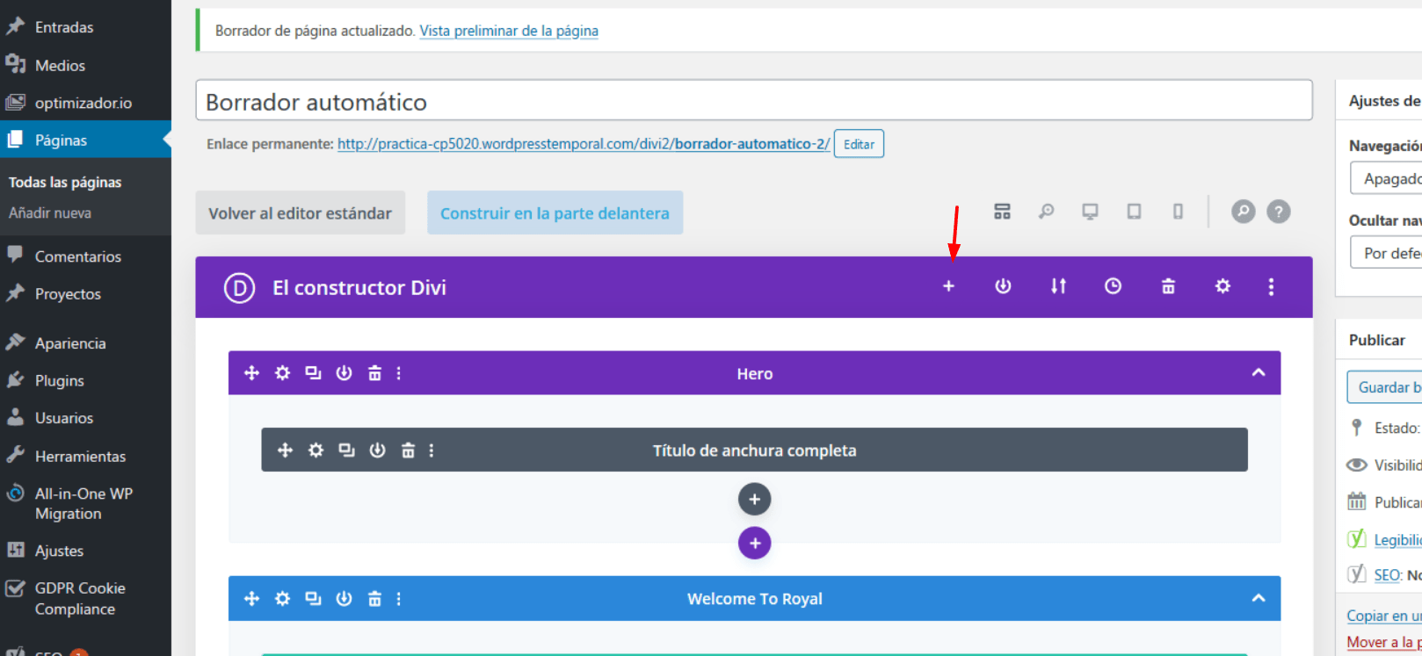This screenshot has height=656, width=1422.
Task: Duplicate Título de anchura completa module
Action: (346, 451)
